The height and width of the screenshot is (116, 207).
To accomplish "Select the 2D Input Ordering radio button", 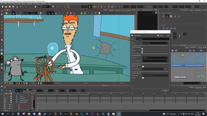I will click(142, 49).
